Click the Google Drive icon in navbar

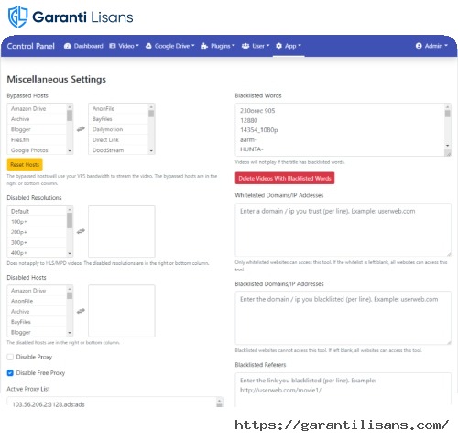tap(148, 46)
